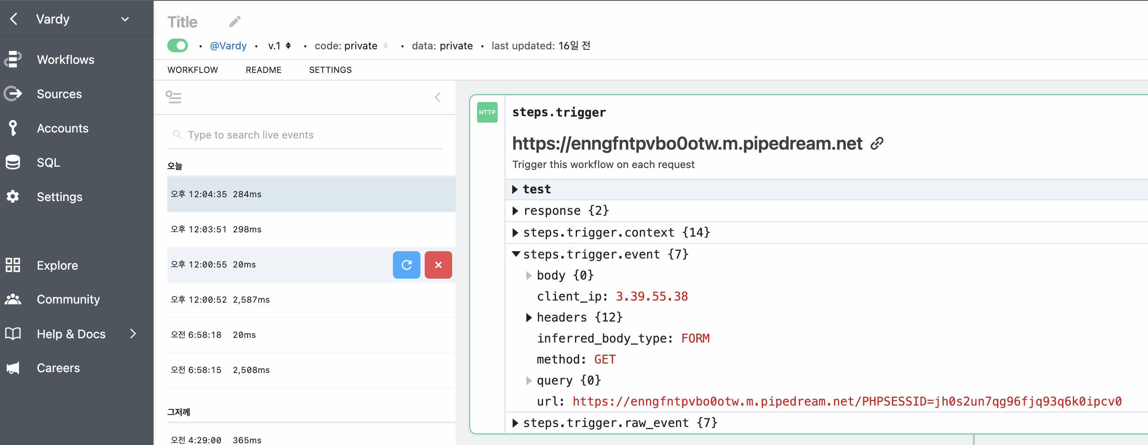The width and height of the screenshot is (1148, 445).
Task: Click the Community people icon
Action: pos(13,299)
